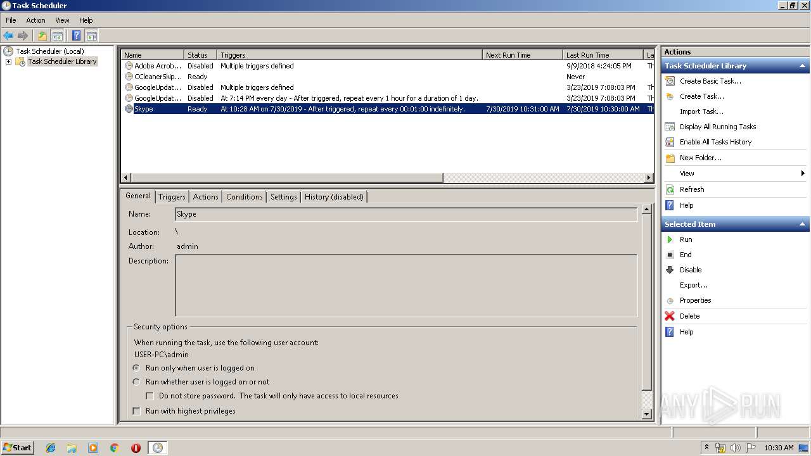Click the Skype task clock icon
This screenshot has width=811, height=456.
click(x=129, y=109)
